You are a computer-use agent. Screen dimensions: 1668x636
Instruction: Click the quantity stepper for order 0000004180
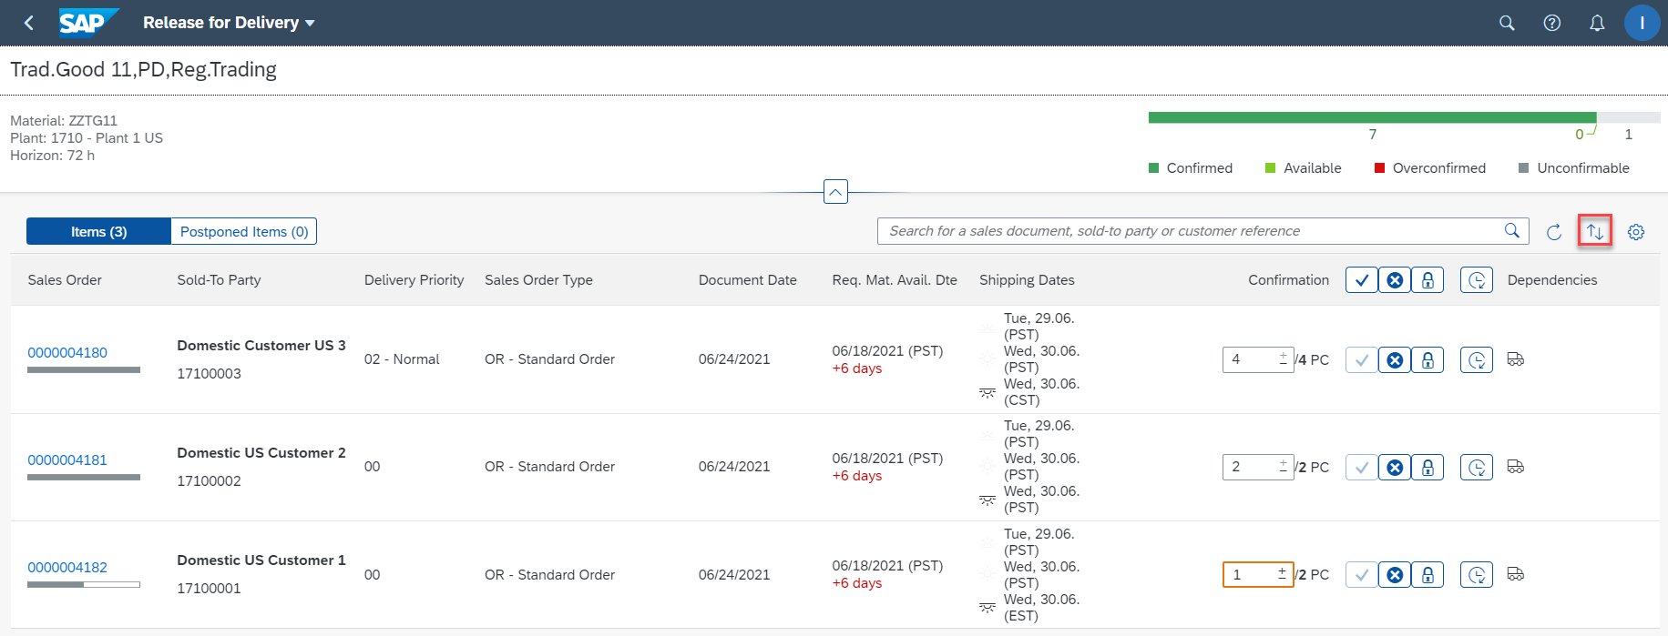click(x=1283, y=359)
